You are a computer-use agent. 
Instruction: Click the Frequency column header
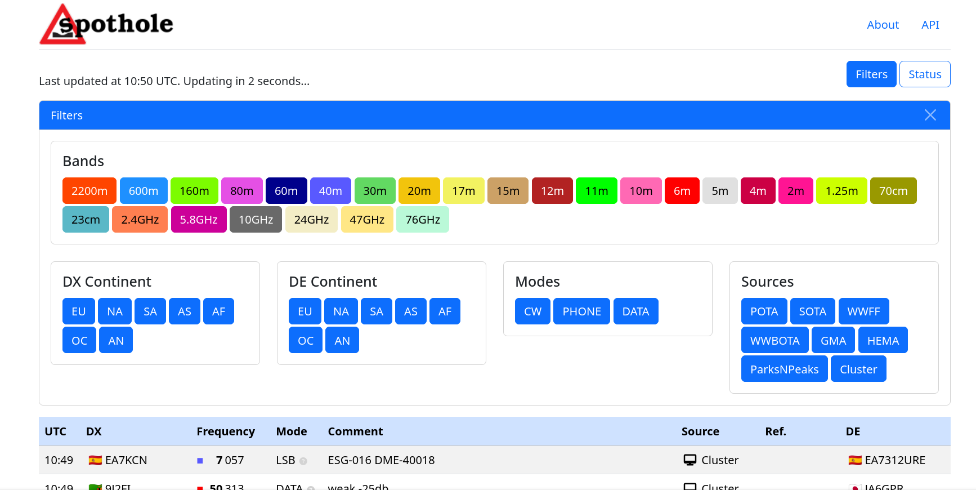pyautogui.click(x=225, y=431)
